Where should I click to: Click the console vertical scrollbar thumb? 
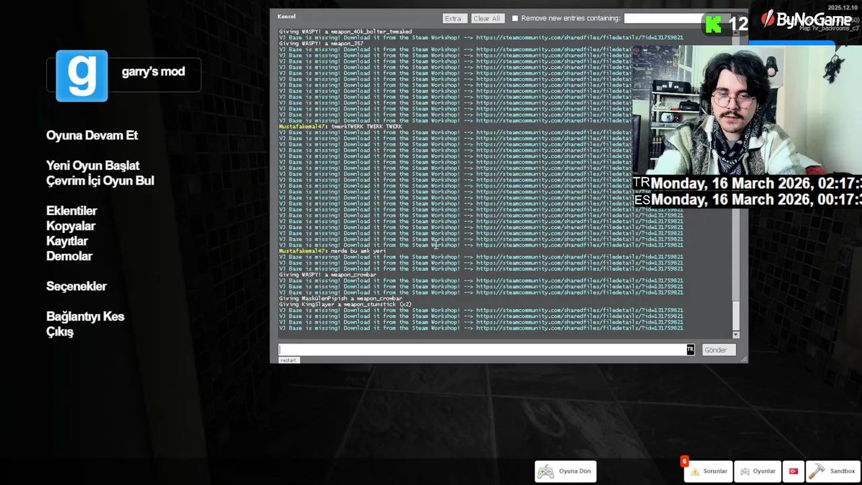pos(735,315)
